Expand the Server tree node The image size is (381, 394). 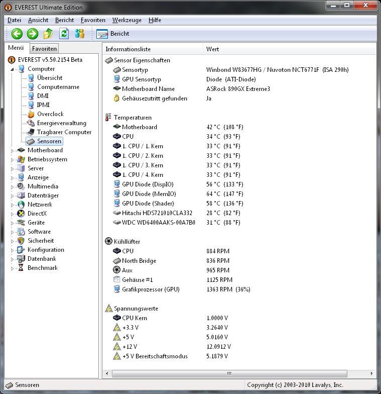(x=12, y=169)
